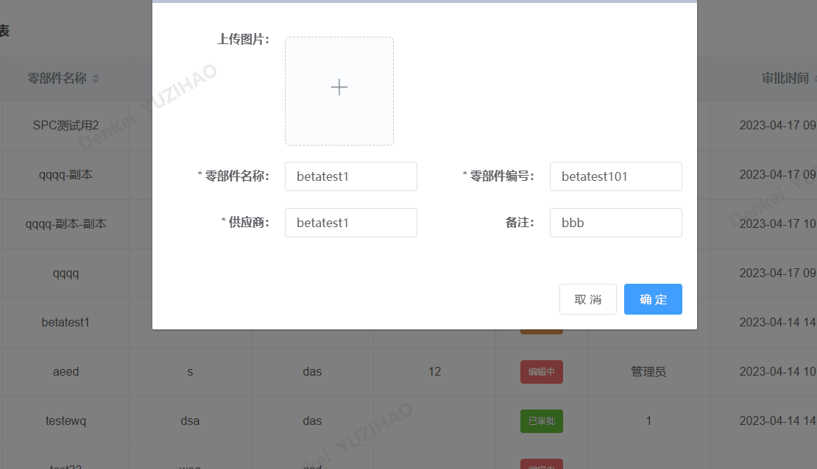Viewport: 817px width, 469px height.
Task: Click 管理员 cell in aeed row
Action: (648, 372)
